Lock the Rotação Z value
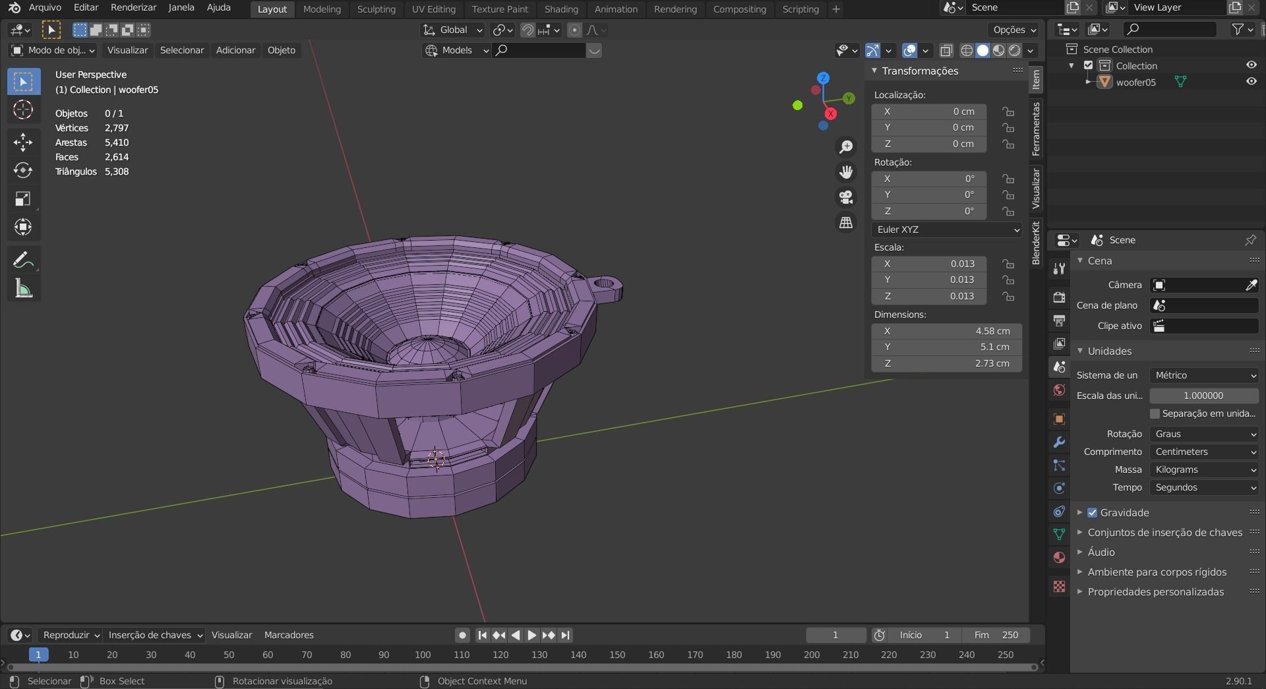 pos(1008,211)
